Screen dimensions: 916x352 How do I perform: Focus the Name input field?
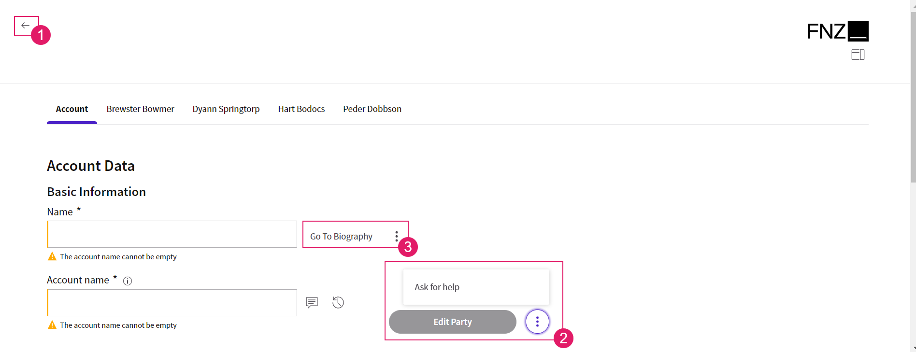tap(172, 234)
